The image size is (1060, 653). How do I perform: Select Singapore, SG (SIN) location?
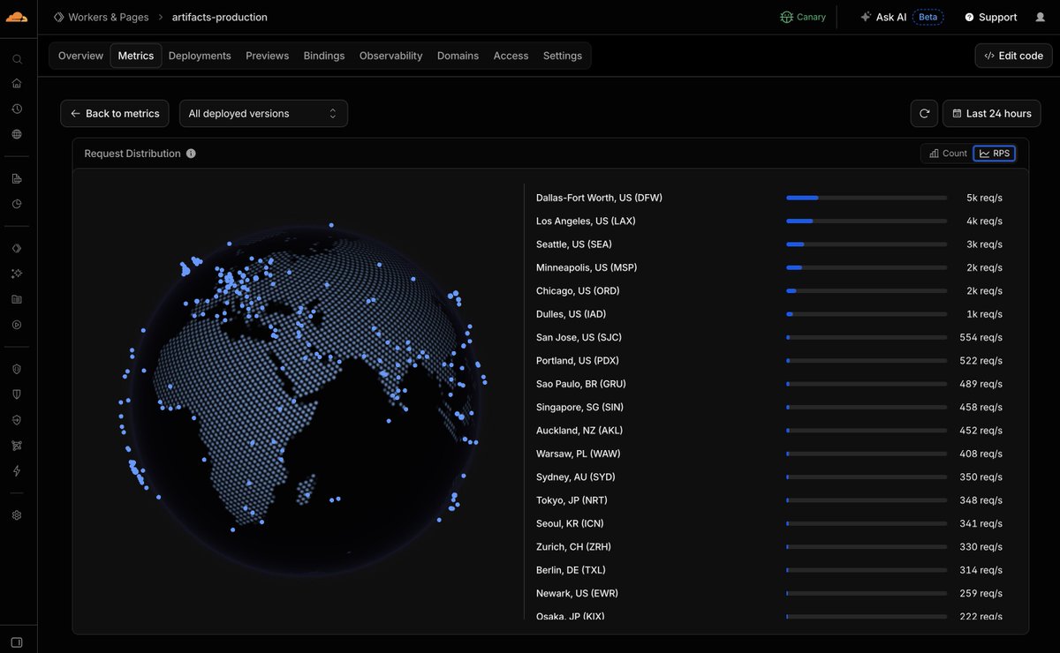tap(579, 407)
